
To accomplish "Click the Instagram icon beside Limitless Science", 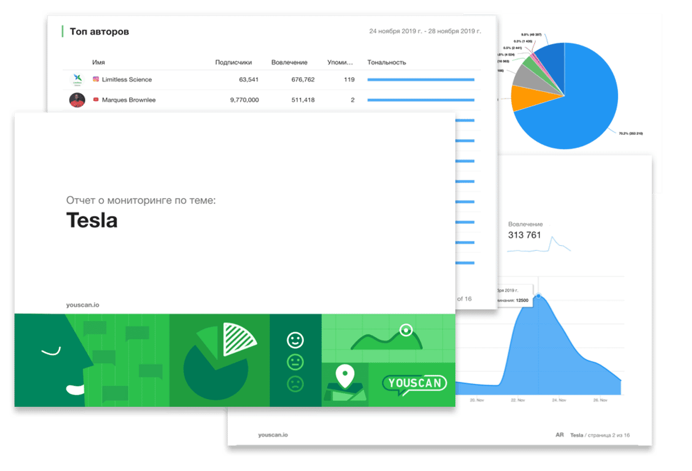I will pos(96,79).
